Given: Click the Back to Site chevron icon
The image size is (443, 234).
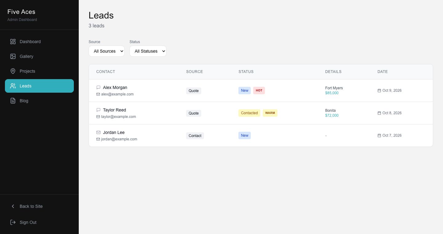Looking at the screenshot, I should point(13,206).
